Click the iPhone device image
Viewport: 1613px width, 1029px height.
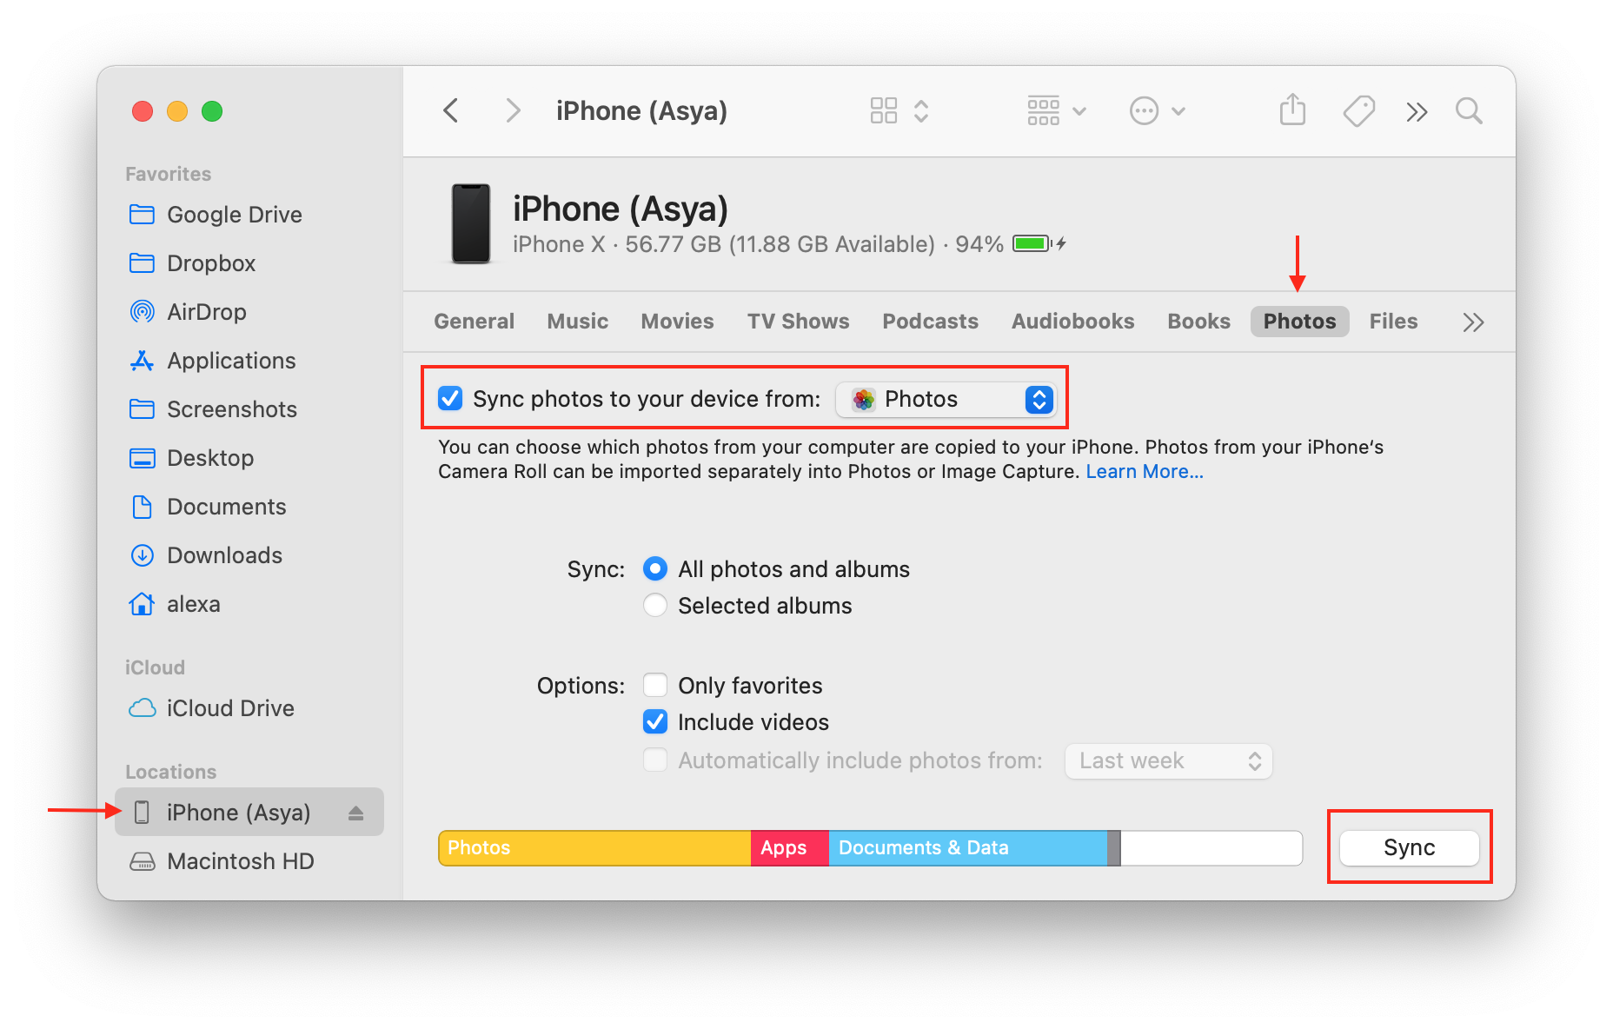[x=471, y=223]
